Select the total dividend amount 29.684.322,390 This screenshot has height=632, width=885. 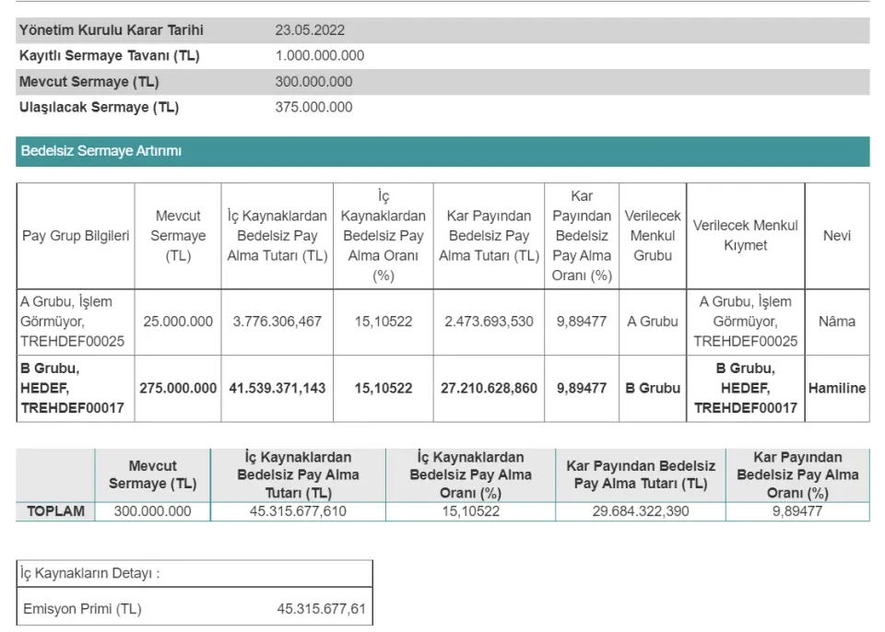[x=640, y=511]
